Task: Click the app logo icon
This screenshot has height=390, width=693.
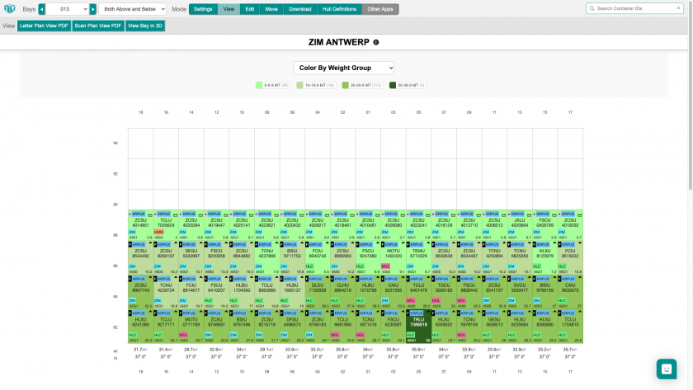Action: click(x=9, y=9)
